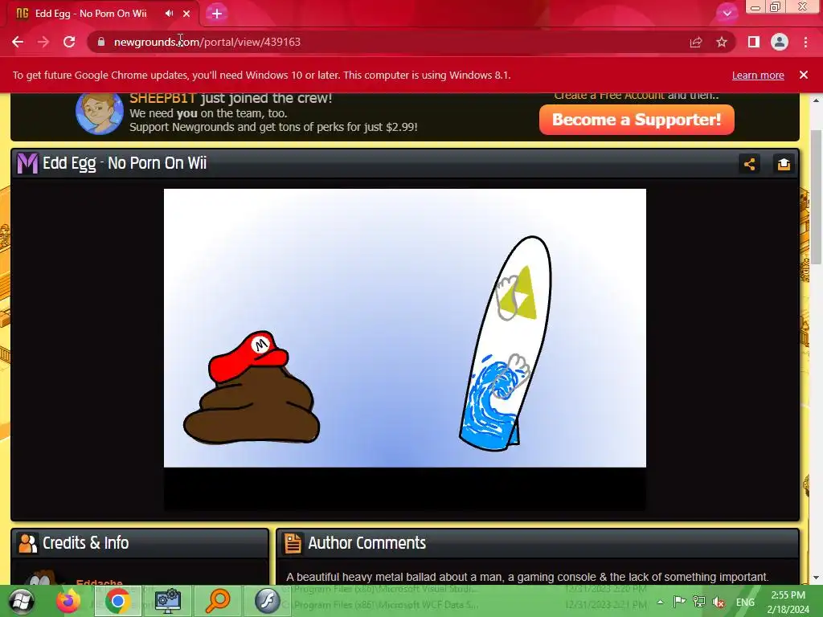Open the magnifier search taskbar app
Screen dimensions: 823x617
coord(217,601)
